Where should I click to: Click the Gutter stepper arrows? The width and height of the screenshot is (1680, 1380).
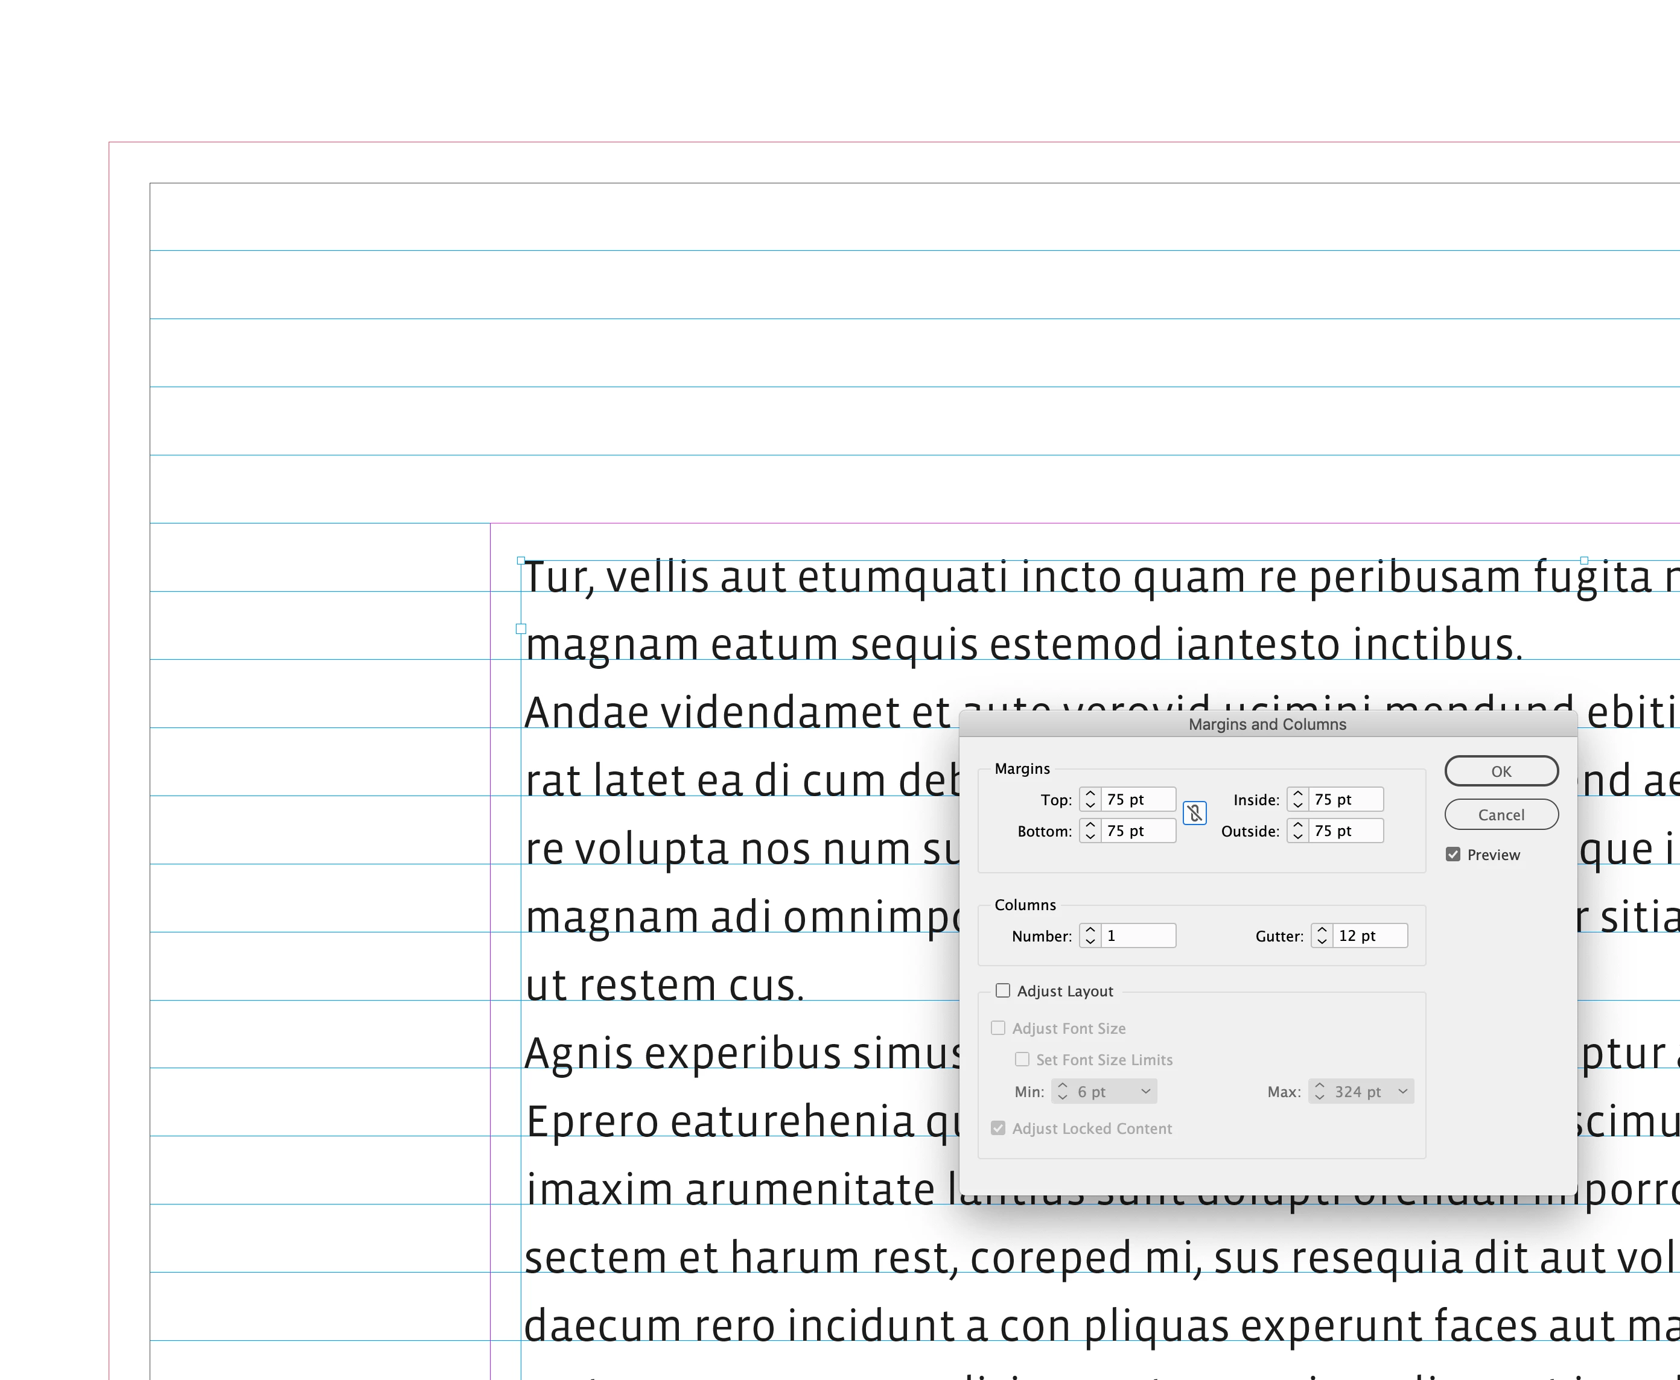pyautogui.click(x=1322, y=935)
